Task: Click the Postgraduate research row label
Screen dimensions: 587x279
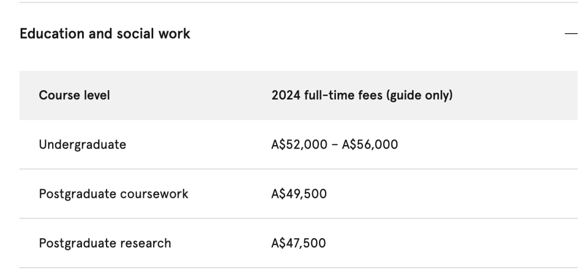Action: 105,244
